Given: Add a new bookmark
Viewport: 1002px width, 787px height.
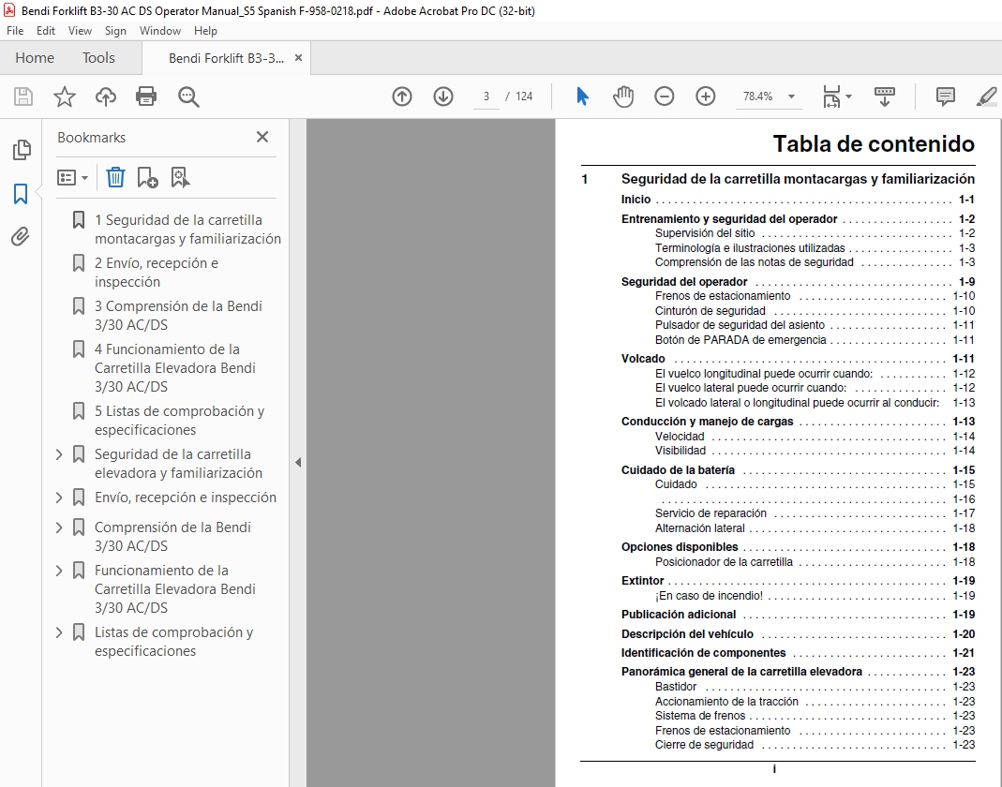Looking at the screenshot, I should tap(147, 177).
